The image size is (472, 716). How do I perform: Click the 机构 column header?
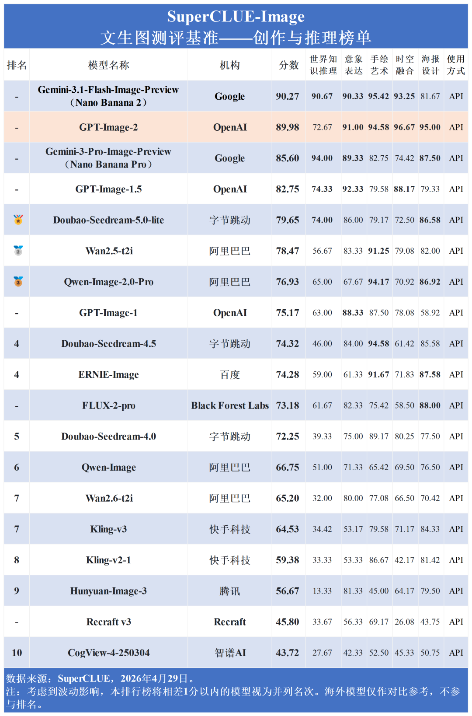[229, 65]
